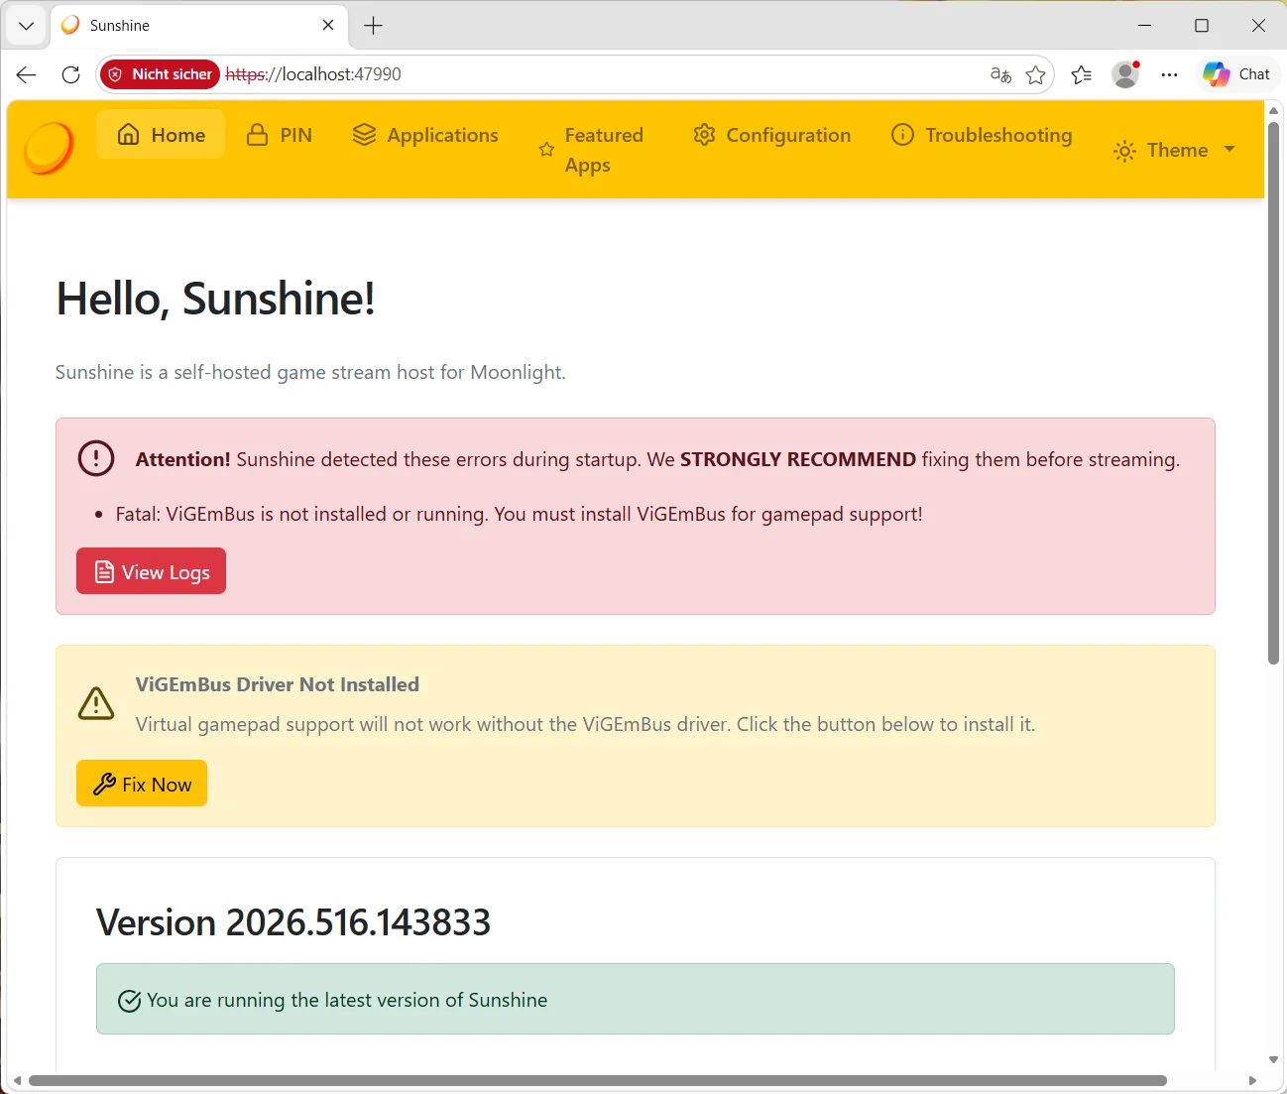1287x1094 pixels.
Task: Expand the Theme dropdown
Action: [1174, 150]
